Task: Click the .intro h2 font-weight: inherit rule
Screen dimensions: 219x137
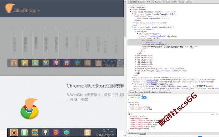Action: pyautogui.click(x=141, y=109)
